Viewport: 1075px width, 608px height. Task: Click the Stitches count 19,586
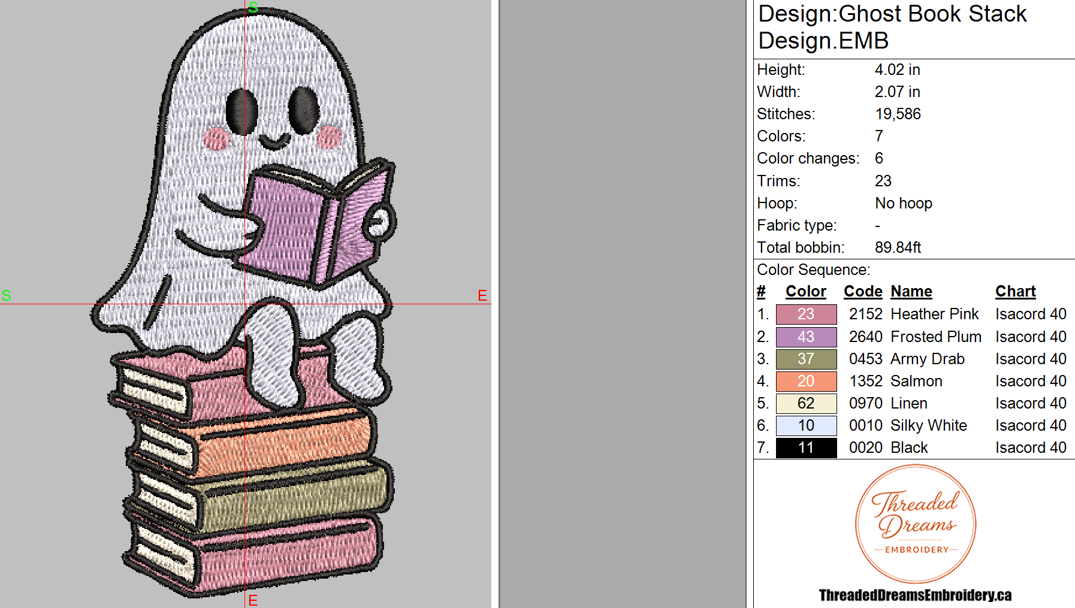pos(898,114)
